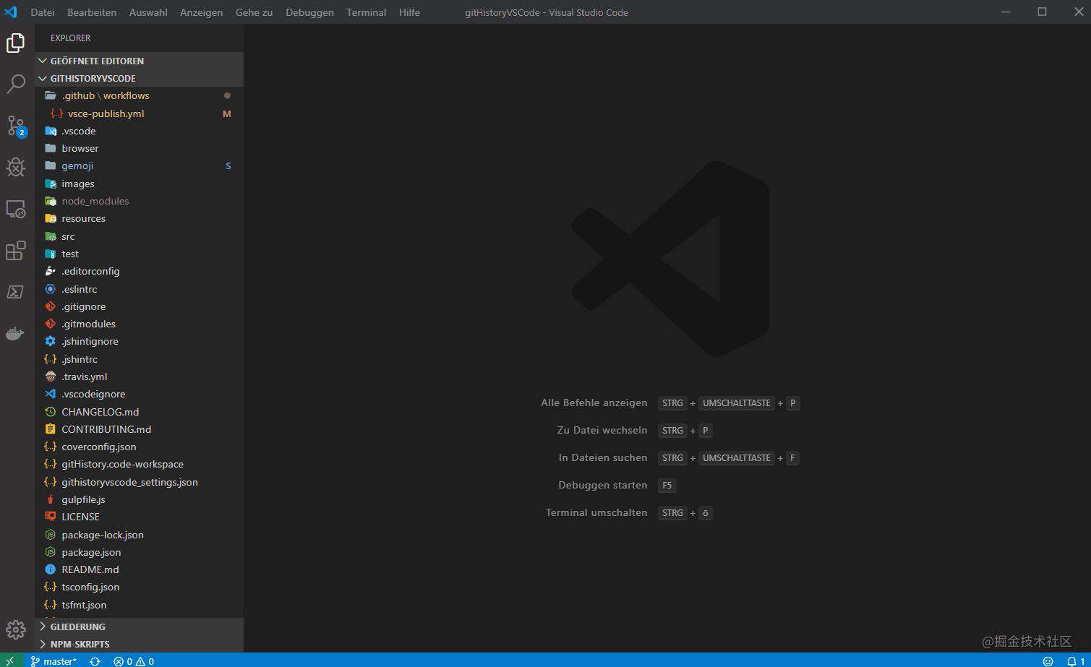
Task: Open the Remote Explorer icon
Action: [15, 210]
